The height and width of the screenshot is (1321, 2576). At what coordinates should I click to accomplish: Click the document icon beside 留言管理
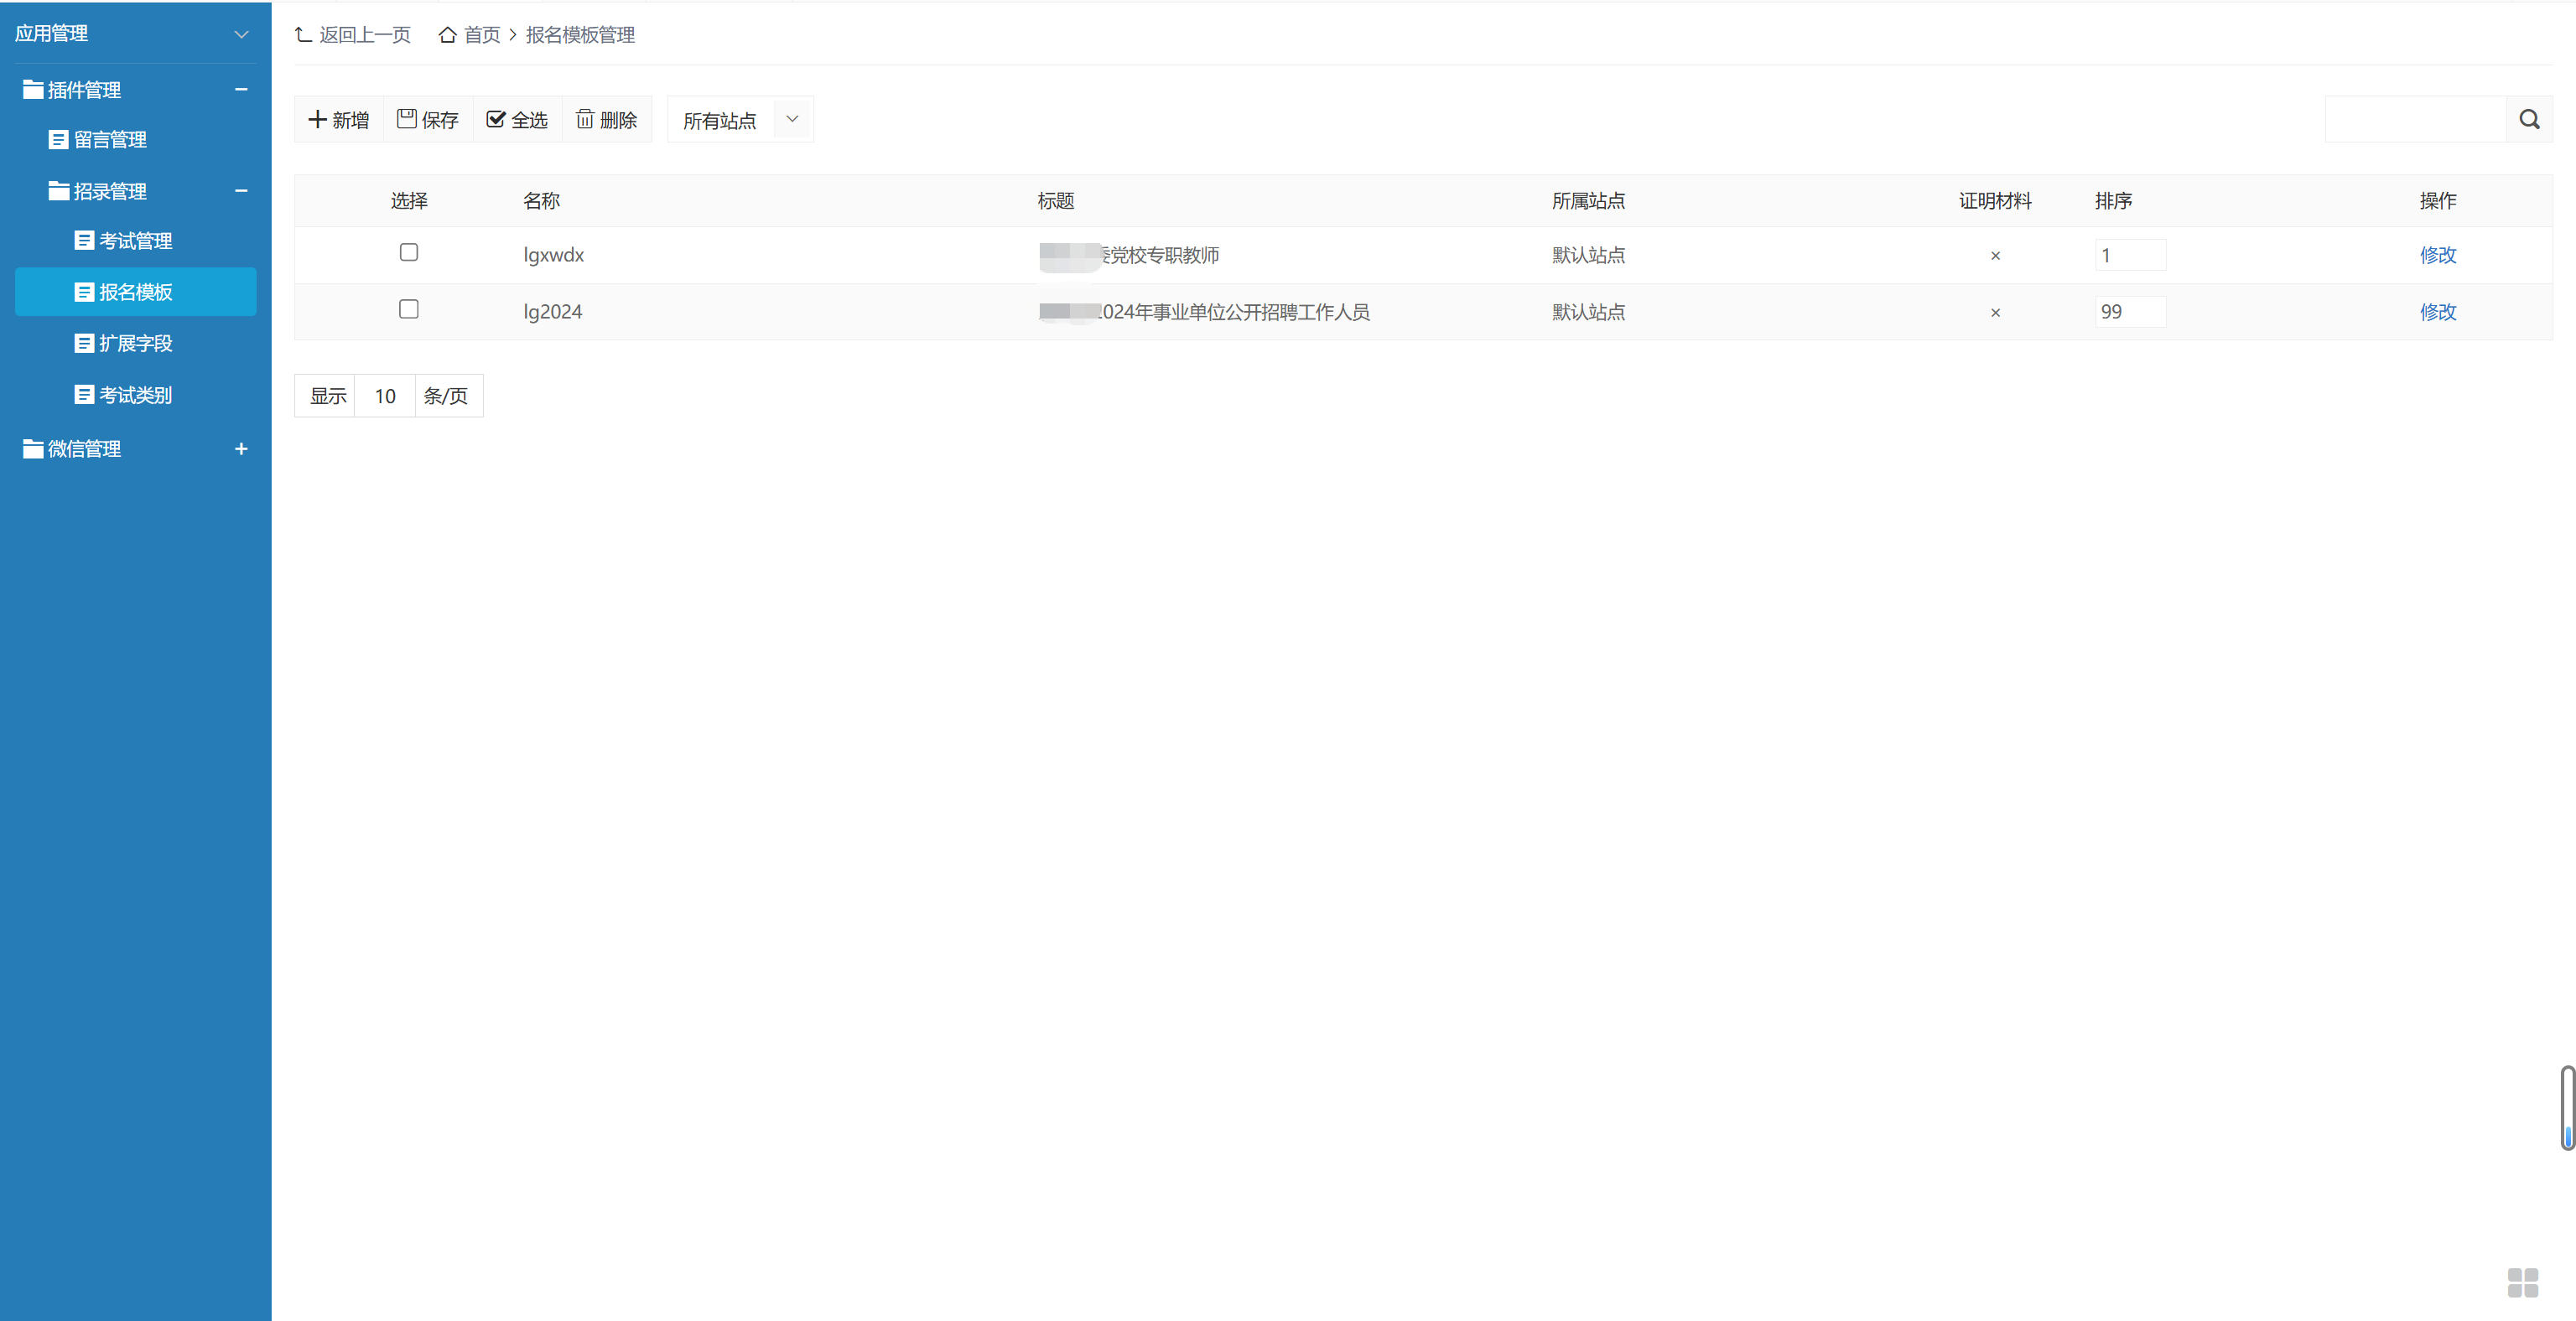tap(58, 140)
